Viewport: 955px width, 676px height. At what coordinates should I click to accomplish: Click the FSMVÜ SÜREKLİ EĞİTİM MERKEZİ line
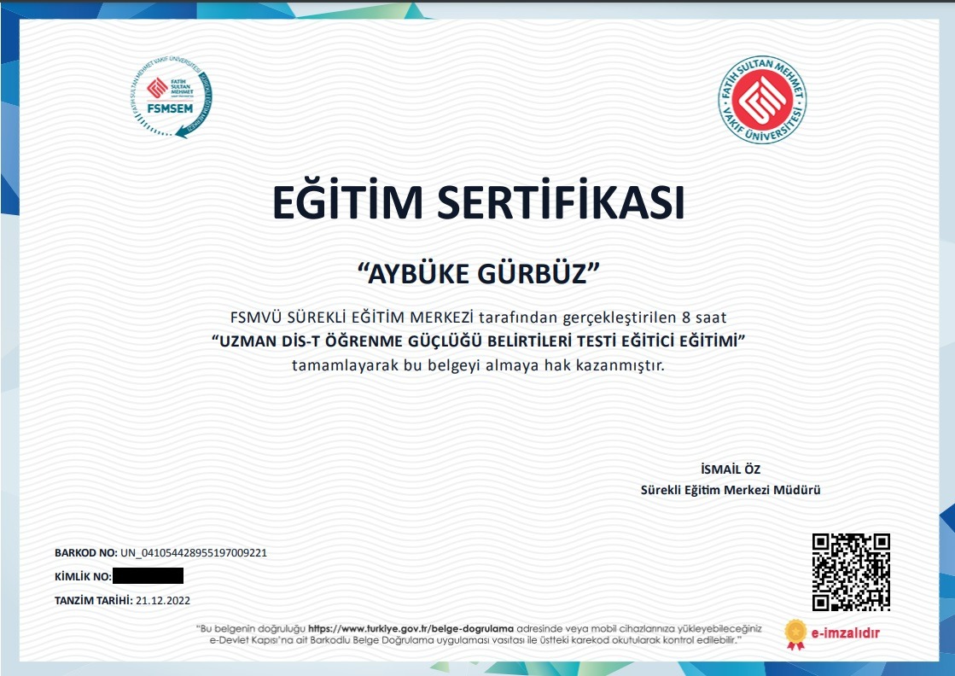(x=478, y=318)
